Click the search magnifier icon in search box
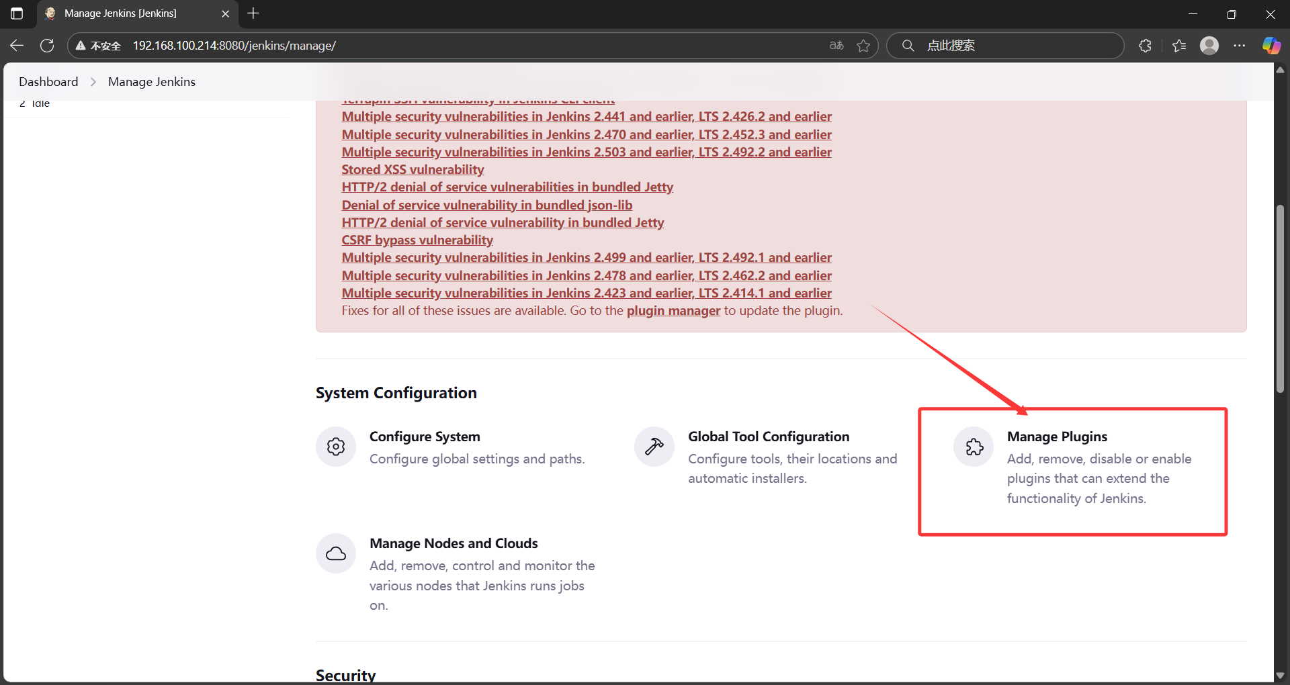 click(908, 46)
